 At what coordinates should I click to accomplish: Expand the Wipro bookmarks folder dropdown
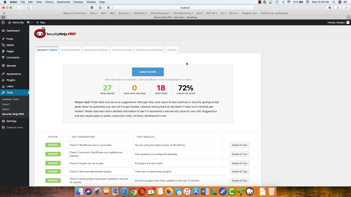click(x=94, y=13)
